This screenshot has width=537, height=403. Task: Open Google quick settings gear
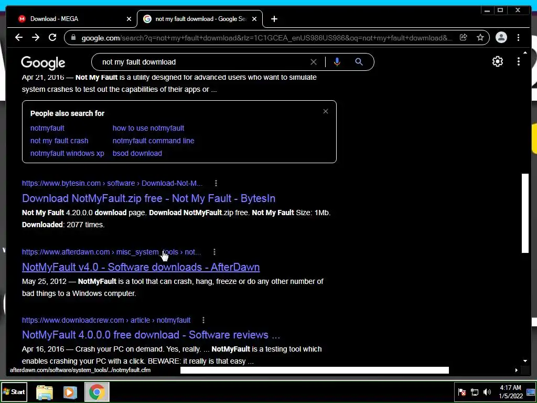pos(497,62)
